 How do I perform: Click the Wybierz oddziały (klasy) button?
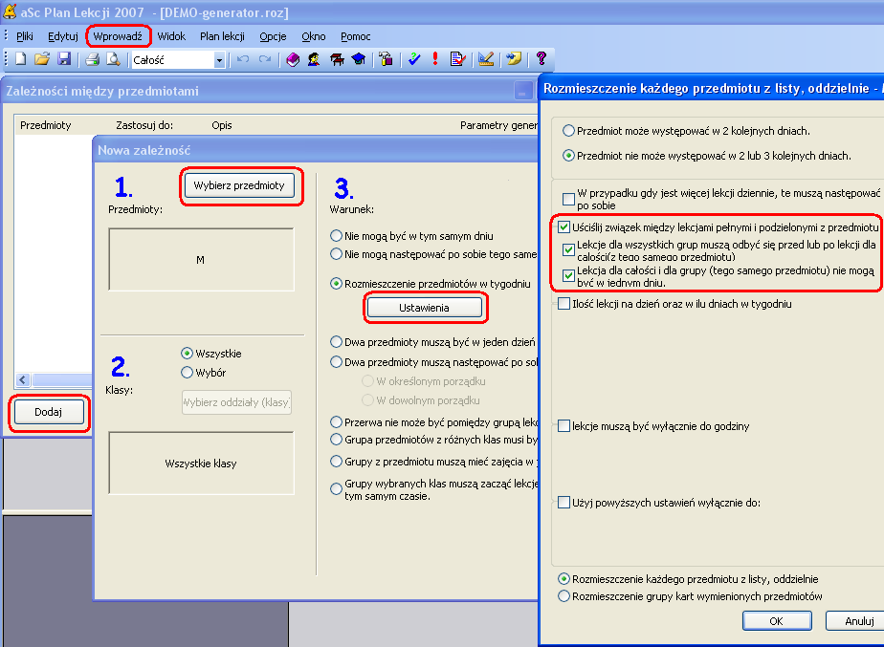236,402
